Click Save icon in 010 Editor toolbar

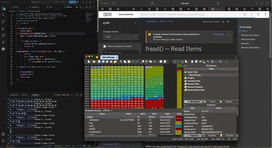(99, 62)
